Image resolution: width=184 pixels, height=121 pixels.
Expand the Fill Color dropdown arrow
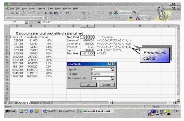click(x=134, y=18)
